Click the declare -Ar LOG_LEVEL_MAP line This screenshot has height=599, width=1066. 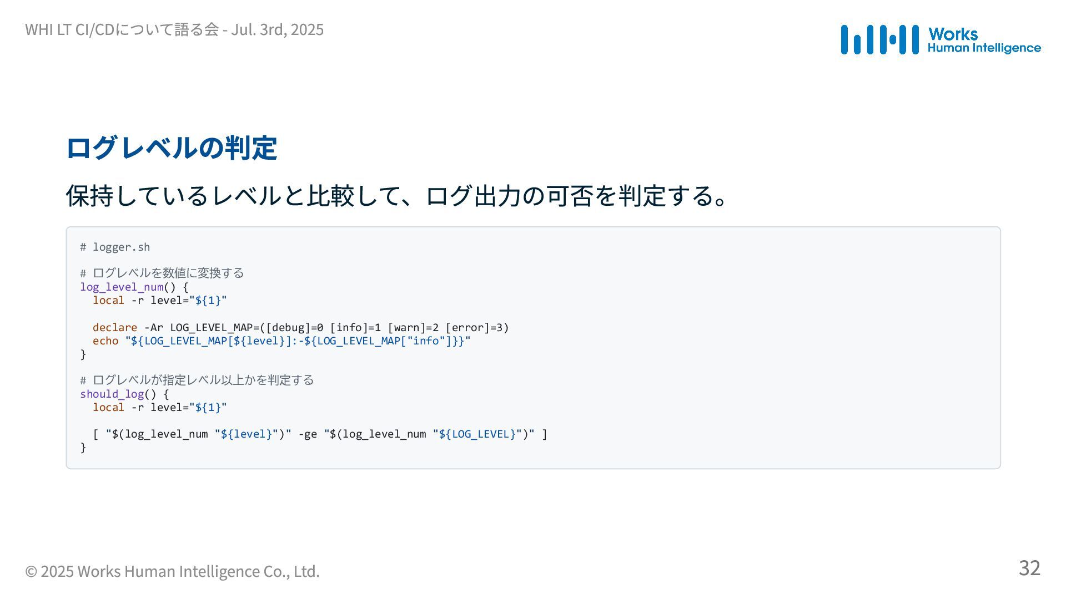tap(300, 328)
